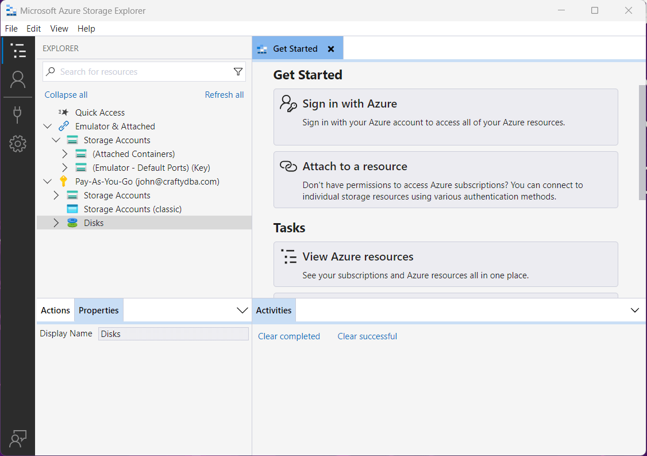The height and width of the screenshot is (456, 647).
Task: Select the Disks icon in the tree
Action: coord(72,223)
